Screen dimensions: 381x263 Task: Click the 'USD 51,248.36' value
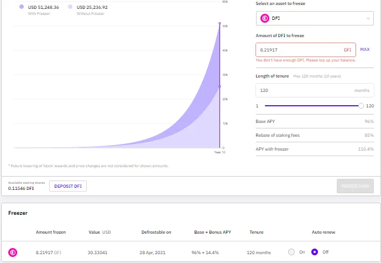point(44,7)
